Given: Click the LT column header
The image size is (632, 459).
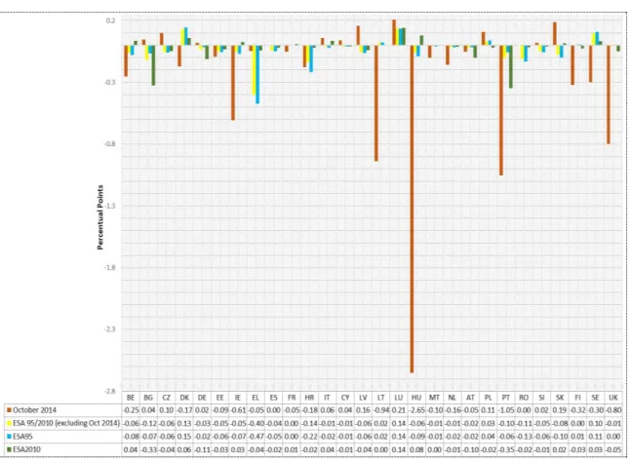Looking at the screenshot, I should click(x=381, y=398).
